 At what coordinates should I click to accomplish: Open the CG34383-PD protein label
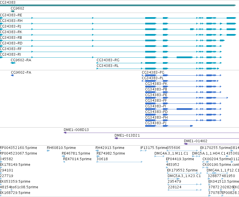(x=156, y=112)
